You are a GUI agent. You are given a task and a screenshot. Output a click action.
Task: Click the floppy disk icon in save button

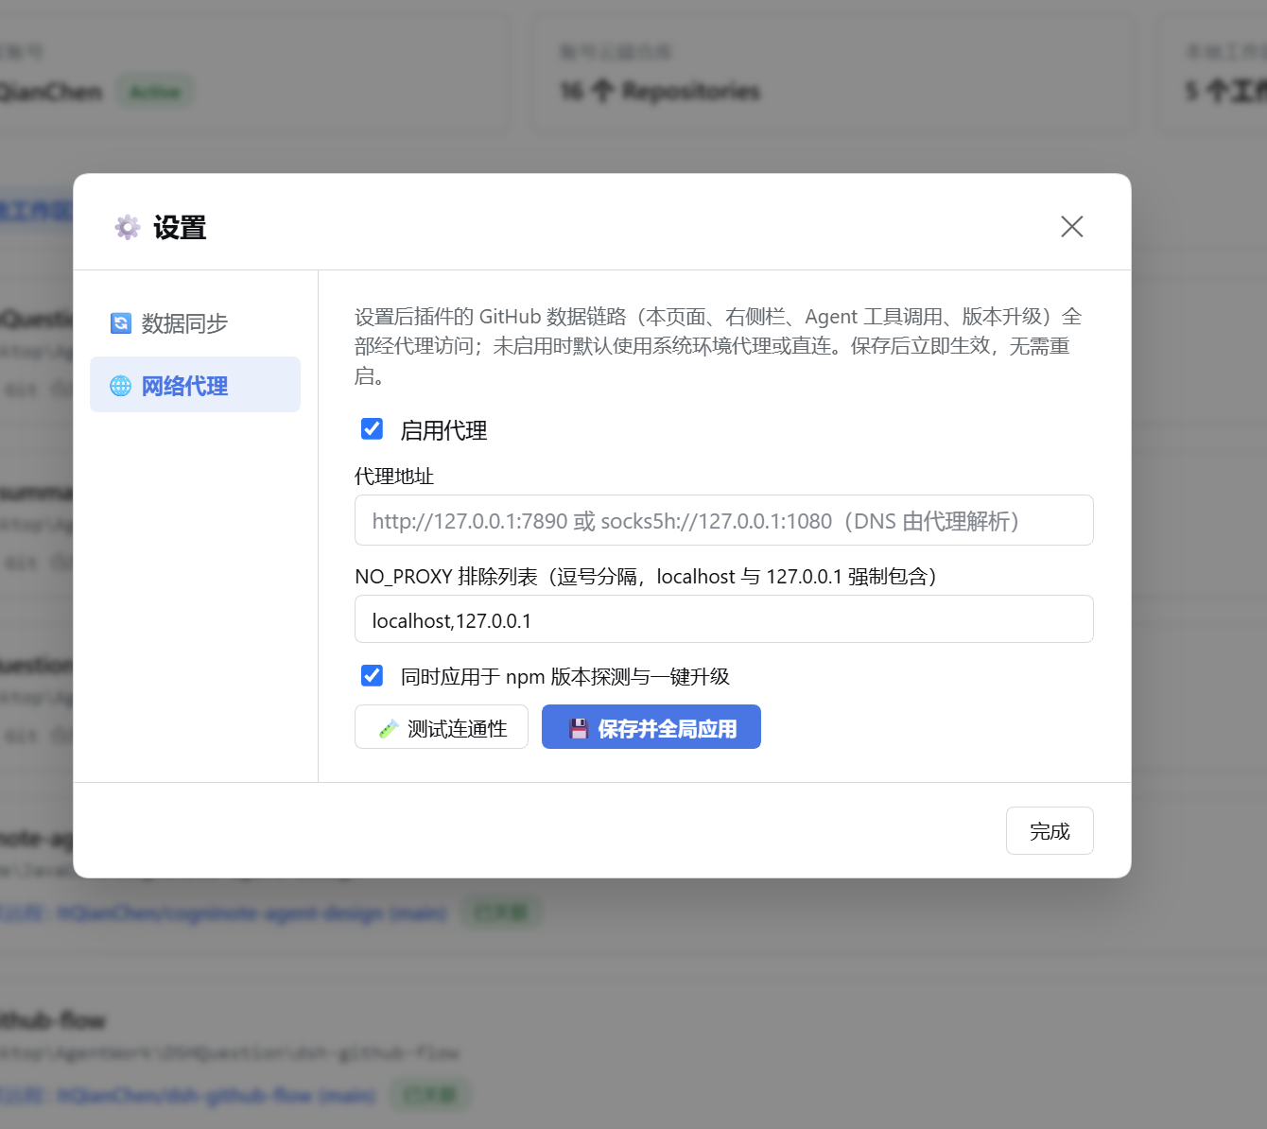[x=579, y=728]
